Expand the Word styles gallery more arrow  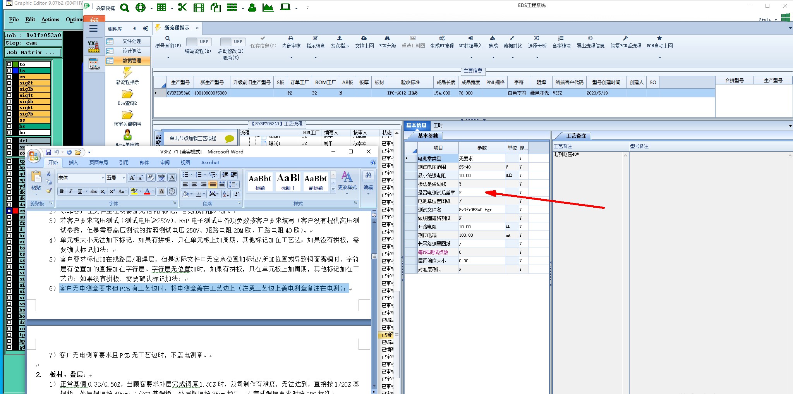pos(333,189)
